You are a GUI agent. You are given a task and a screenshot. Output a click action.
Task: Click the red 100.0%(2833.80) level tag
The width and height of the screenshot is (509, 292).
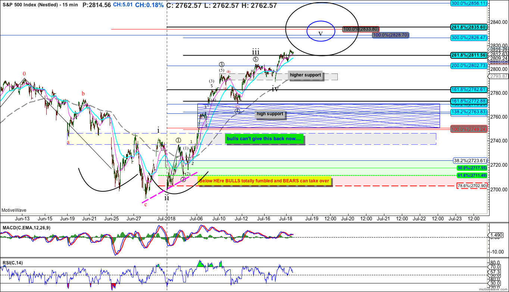tap(361, 29)
